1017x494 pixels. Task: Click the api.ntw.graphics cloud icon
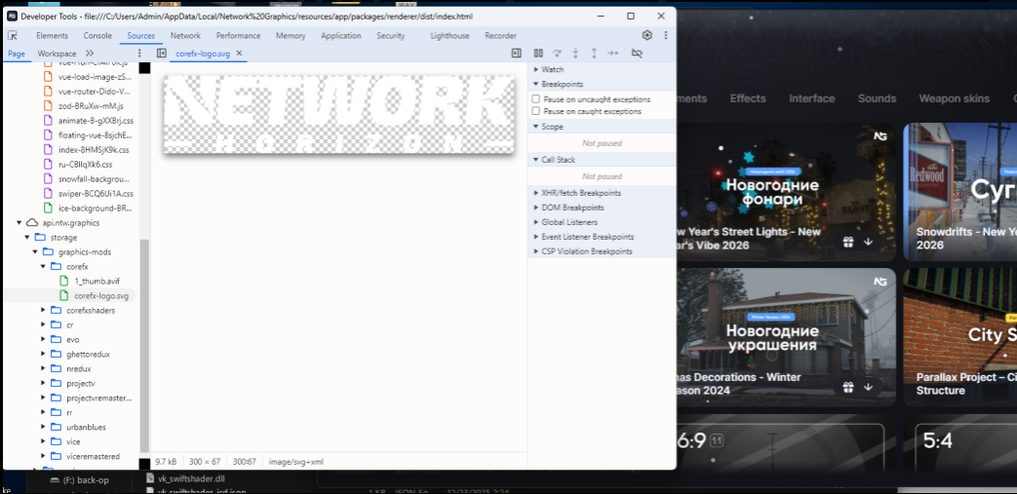pyautogui.click(x=32, y=222)
